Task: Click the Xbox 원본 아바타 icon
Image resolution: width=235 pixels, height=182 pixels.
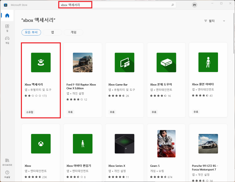Action: 208,62
